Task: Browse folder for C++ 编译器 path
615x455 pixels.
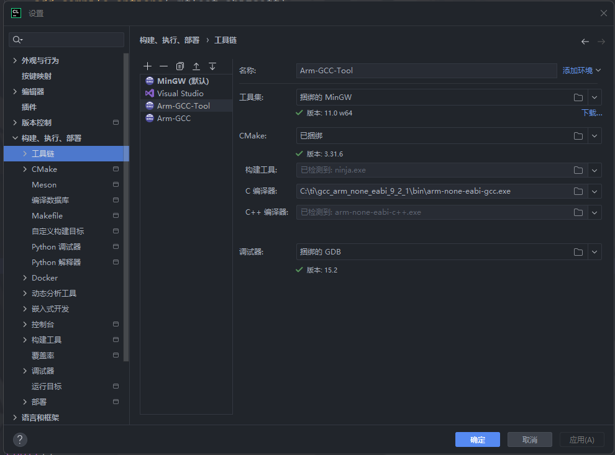Action: [x=578, y=212]
